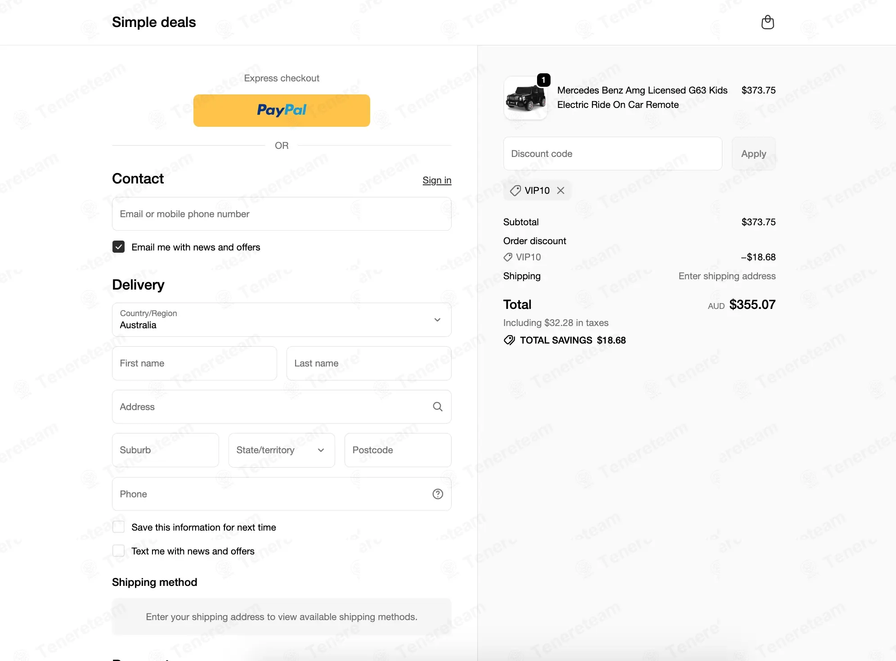Open the Country/Region dropdown

[x=282, y=320]
